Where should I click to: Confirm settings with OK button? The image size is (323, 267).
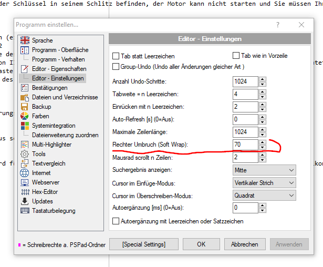[201, 244]
